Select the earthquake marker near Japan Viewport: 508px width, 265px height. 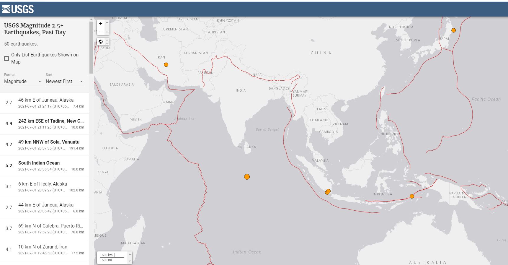(x=454, y=30)
